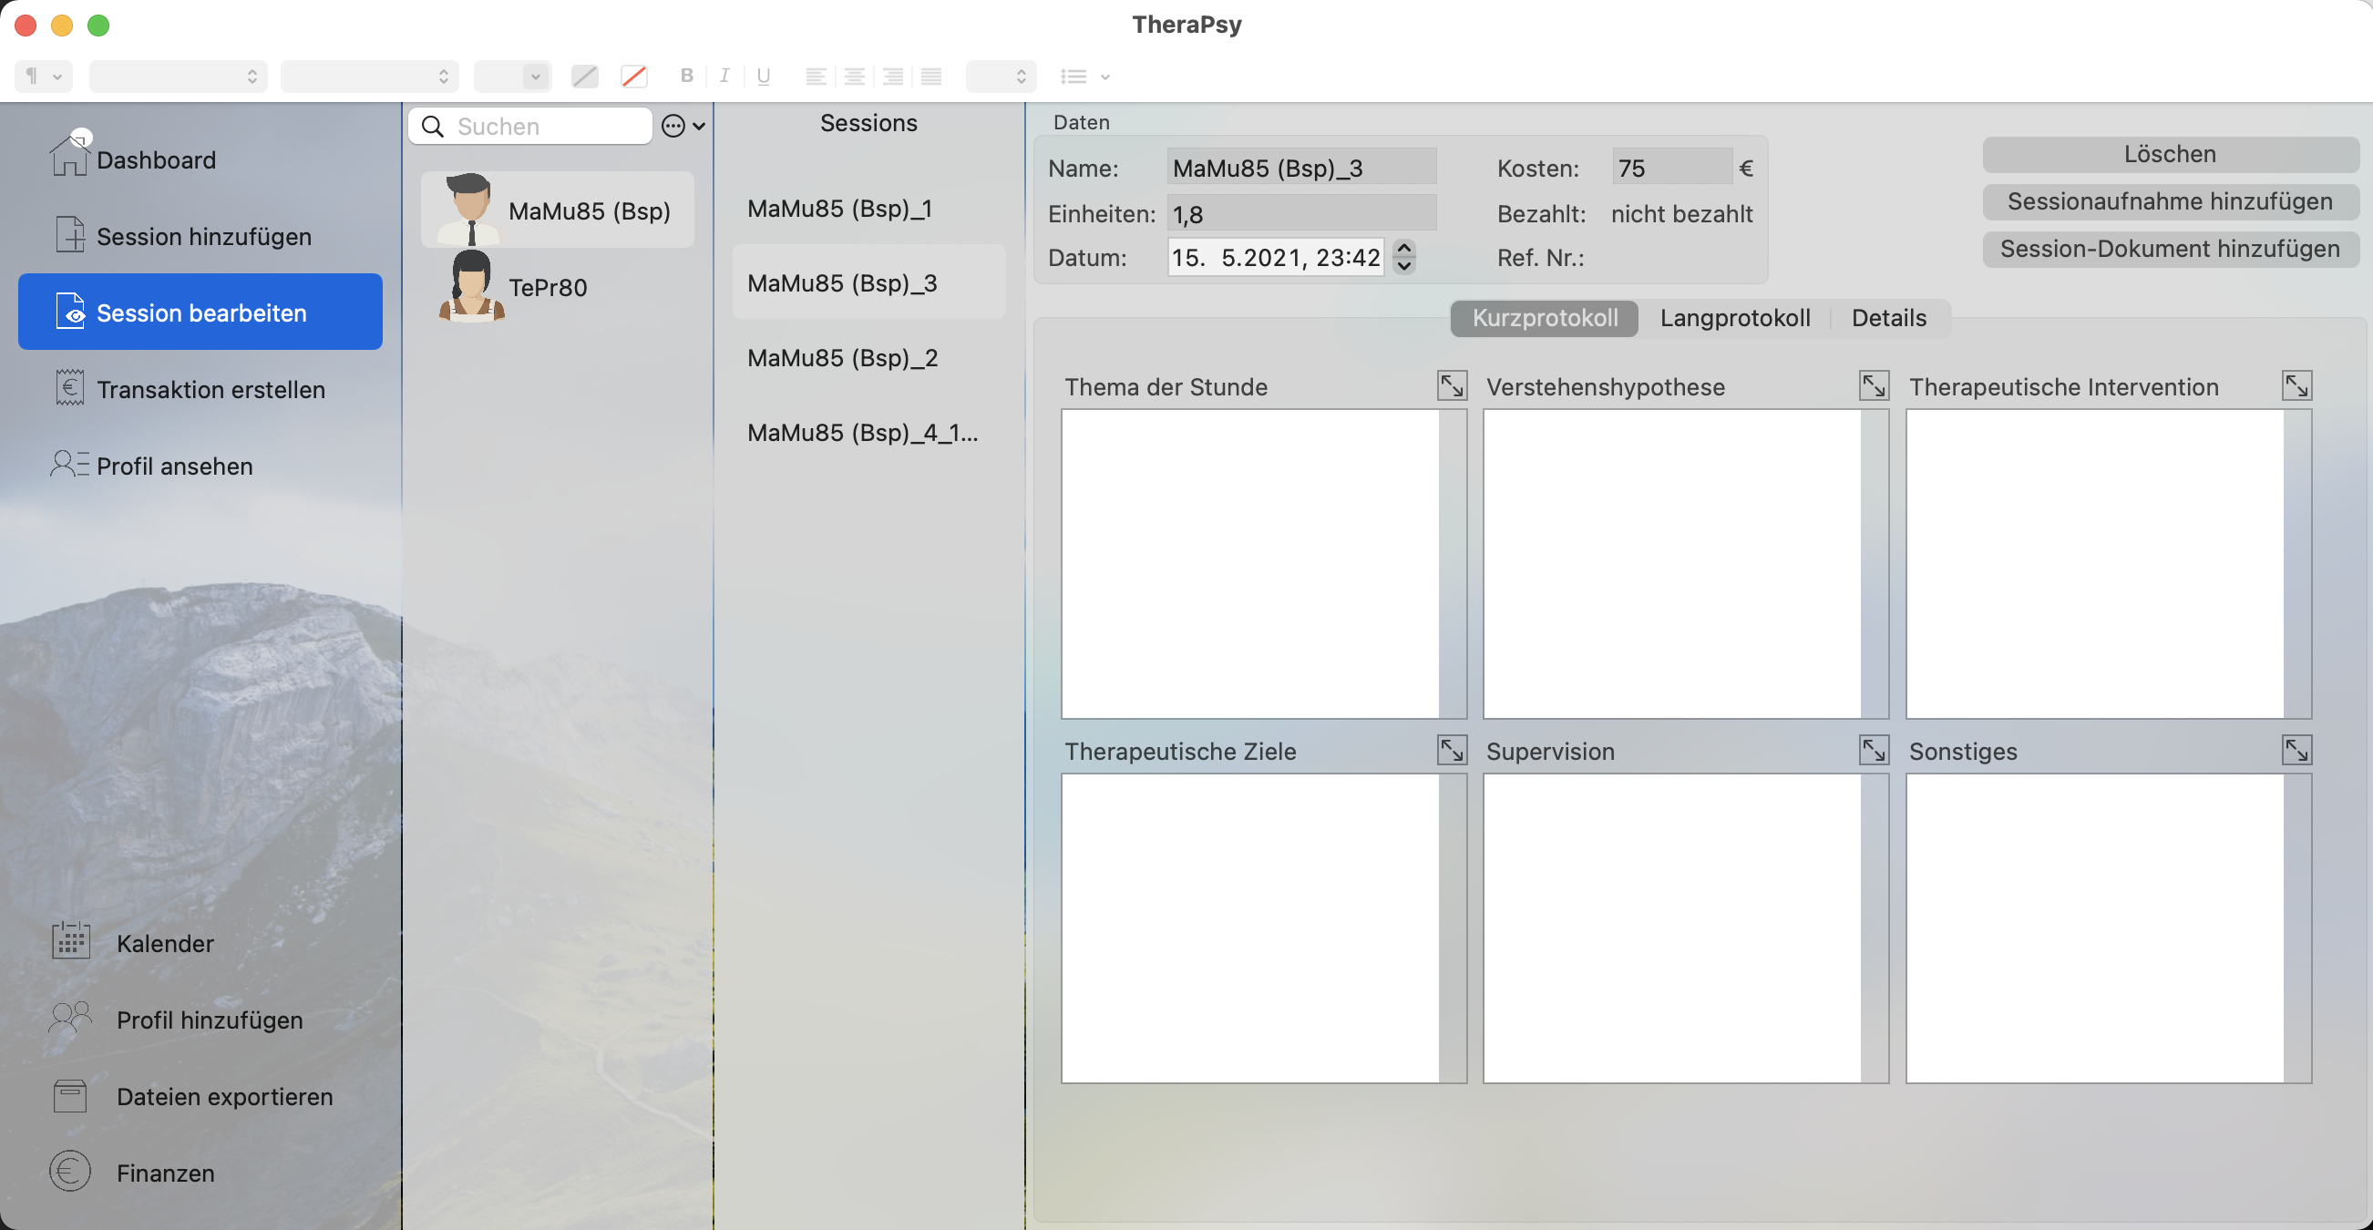Open the list bullet style dropdown

1084,77
